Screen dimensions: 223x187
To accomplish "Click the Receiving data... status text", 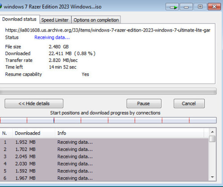I will pyautogui.click(x=52, y=37).
